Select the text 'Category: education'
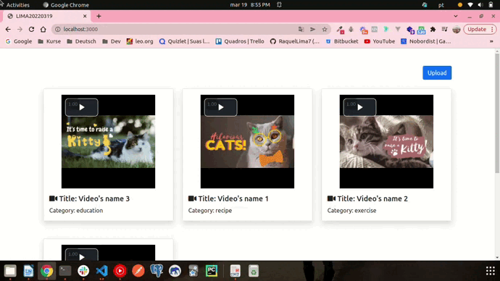The image size is (500, 281). click(x=76, y=210)
